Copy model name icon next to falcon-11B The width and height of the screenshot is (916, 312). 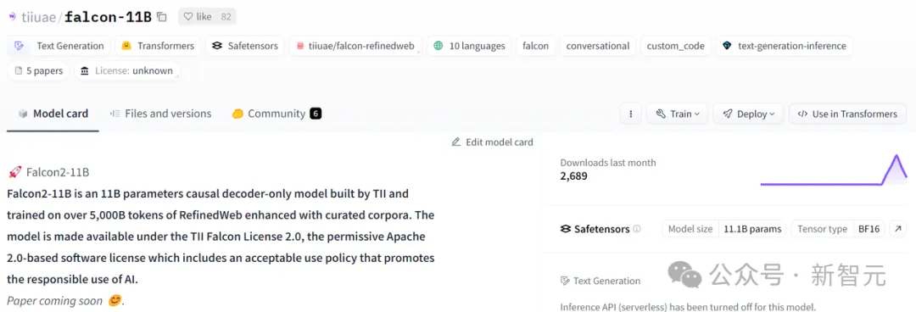coord(162,17)
